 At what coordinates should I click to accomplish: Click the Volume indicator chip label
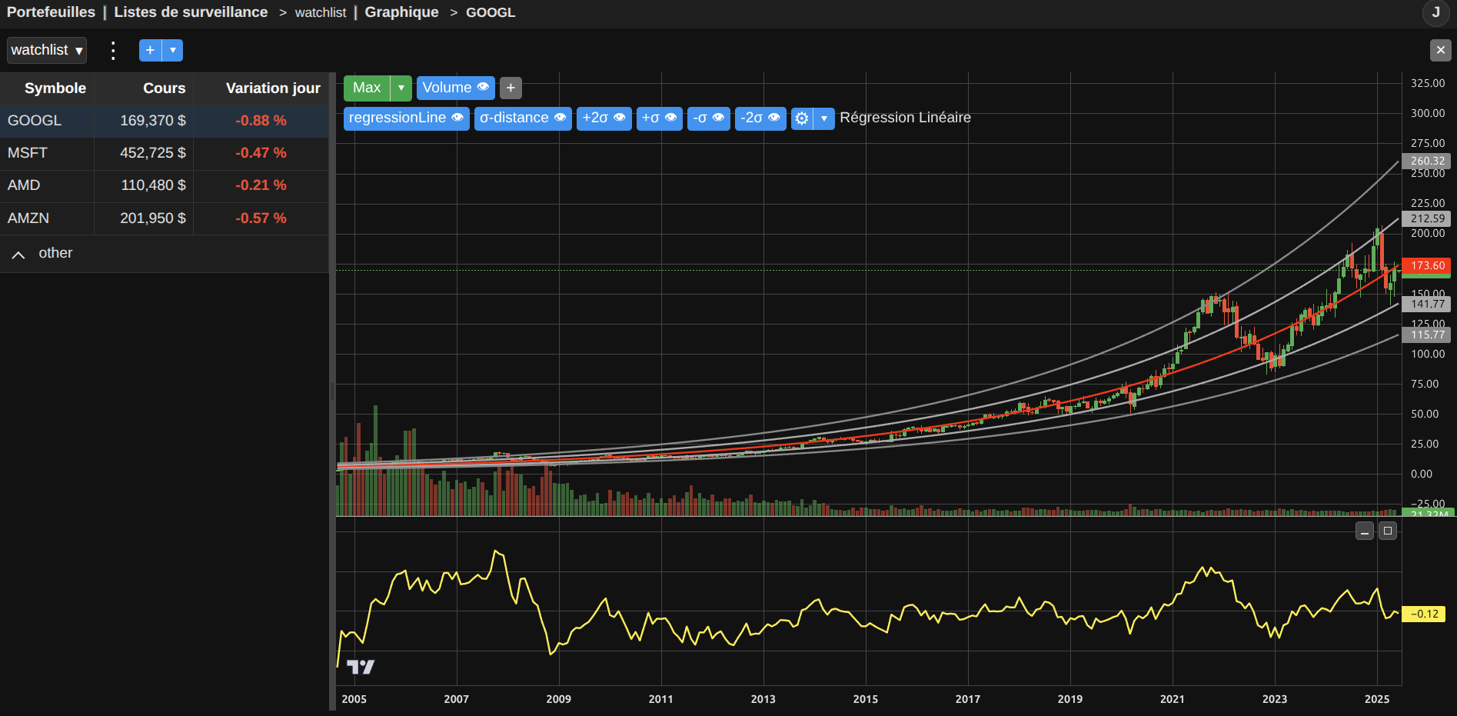coord(447,88)
